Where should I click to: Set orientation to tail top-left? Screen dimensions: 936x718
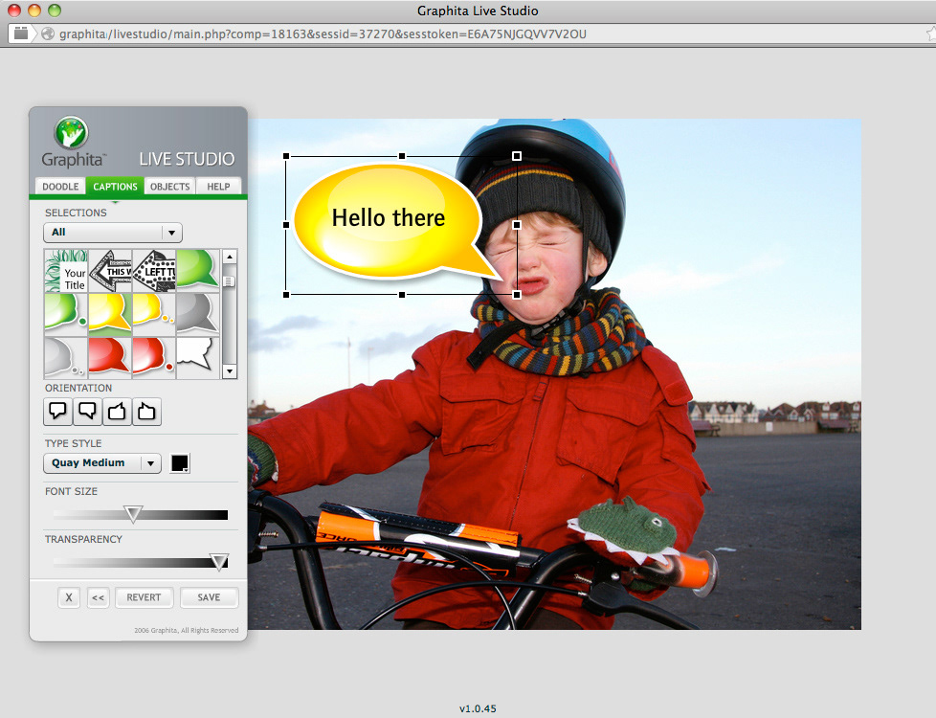pyautogui.click(x=146, y=412)
